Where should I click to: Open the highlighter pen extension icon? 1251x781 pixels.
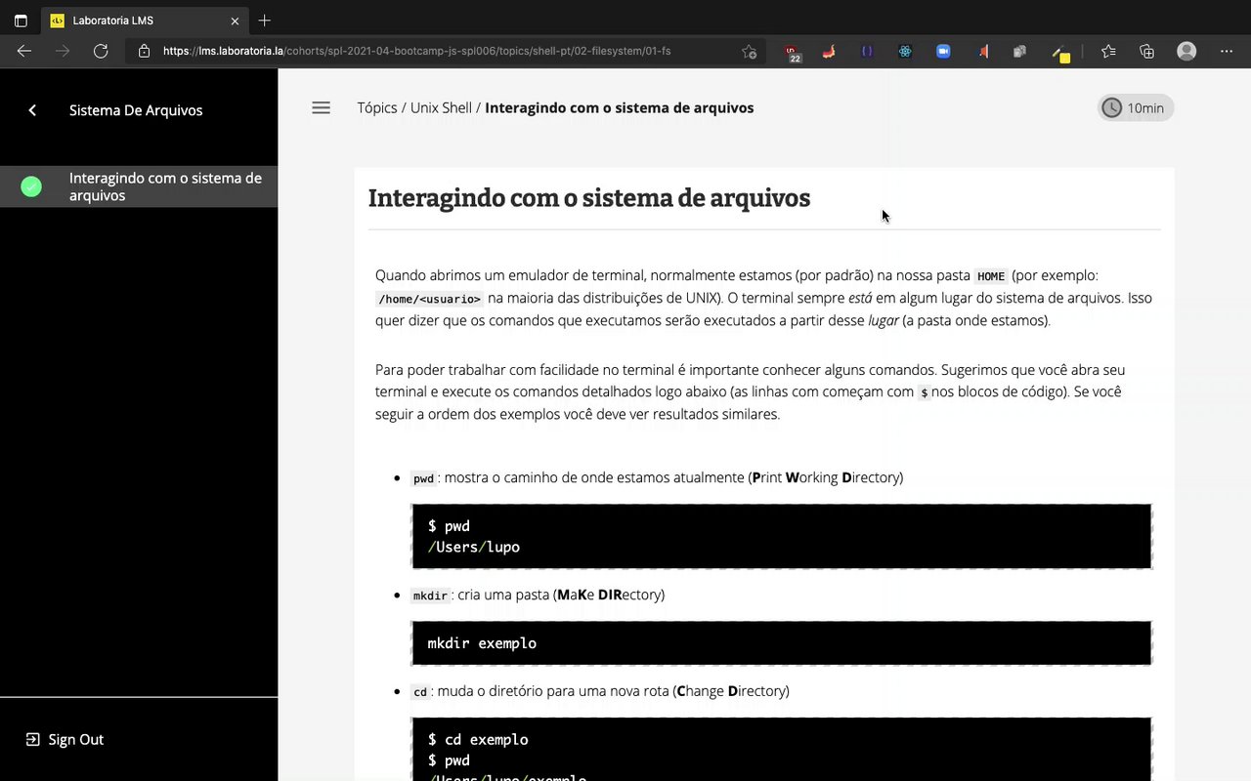coord(1059,53)
